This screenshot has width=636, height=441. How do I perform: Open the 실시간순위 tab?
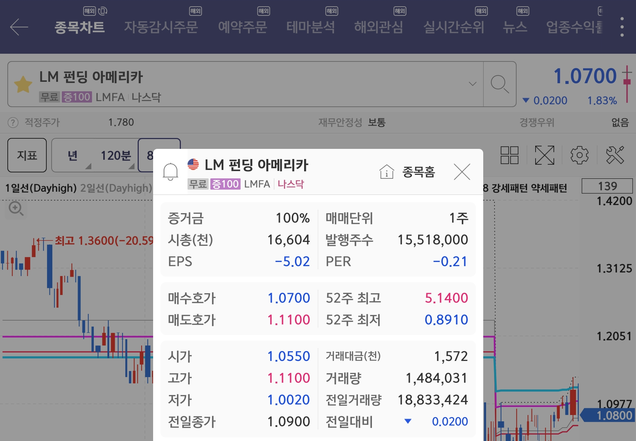point(453,27)
